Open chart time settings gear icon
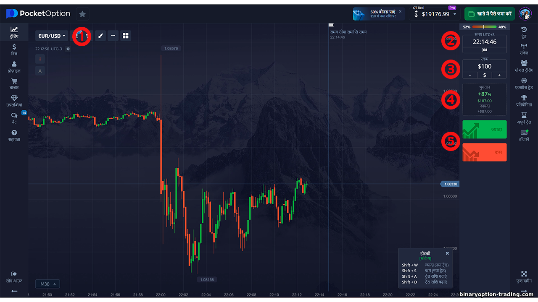538x302 pixels. point(68,49)
